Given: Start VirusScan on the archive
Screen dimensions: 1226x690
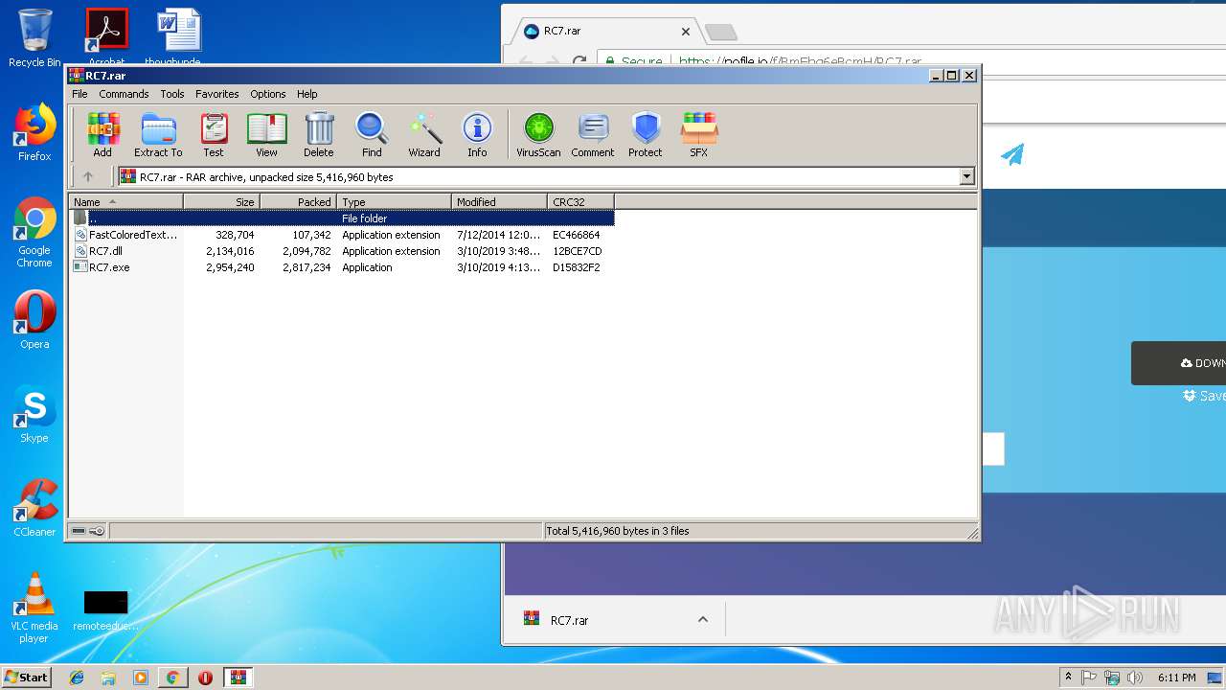Looking at the screenshot, I should pos(538,134).
